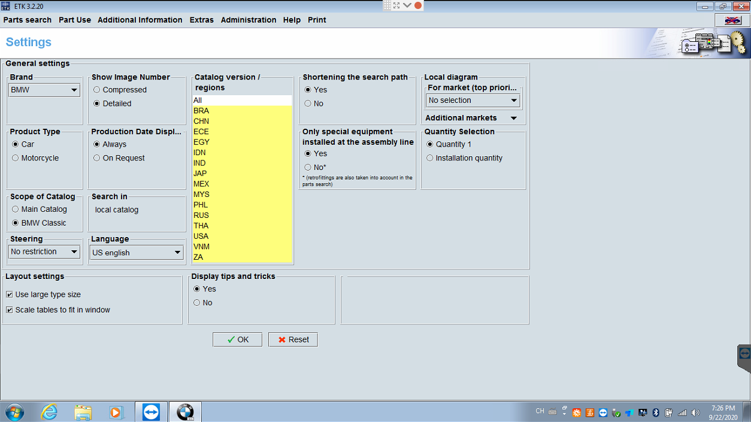The width and height of the screenshot is (751, 422).
Task: Expand the Additional markets arrow
Action: pos(514,119)
